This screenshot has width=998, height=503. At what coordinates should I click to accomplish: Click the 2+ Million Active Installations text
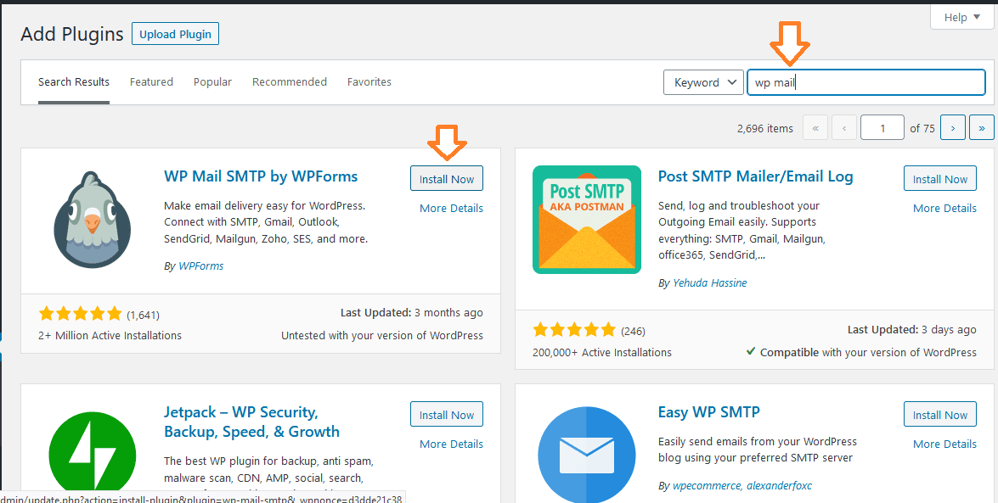[110, 336]
